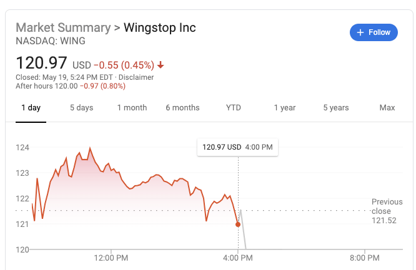This screenshot has height=270, width=416.
Task: Open the Disclaimer link
Action: pyautogui.click(x=136, y=77)
